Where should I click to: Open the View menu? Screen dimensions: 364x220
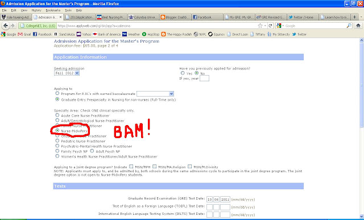[x=24, y=10]
